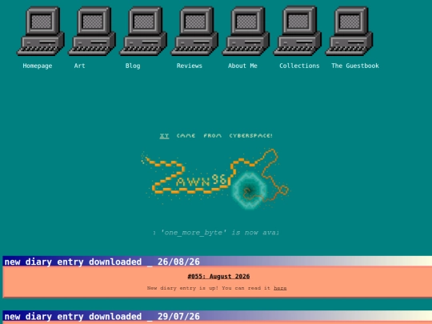Visit the Reviews text link
Viewport: 432px width, 324px height.
tap(190, 66)
